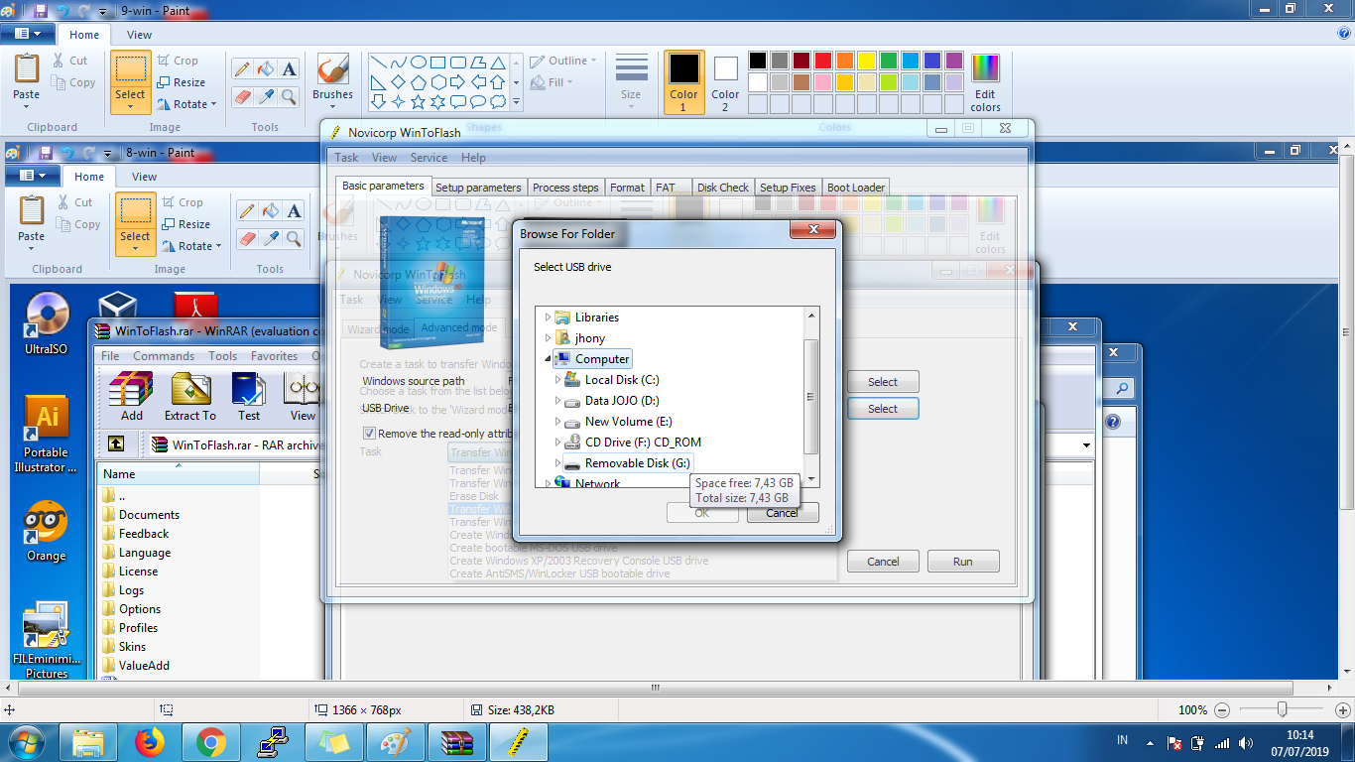Open the Paint application menu button in 9-win

pos(29,34)
